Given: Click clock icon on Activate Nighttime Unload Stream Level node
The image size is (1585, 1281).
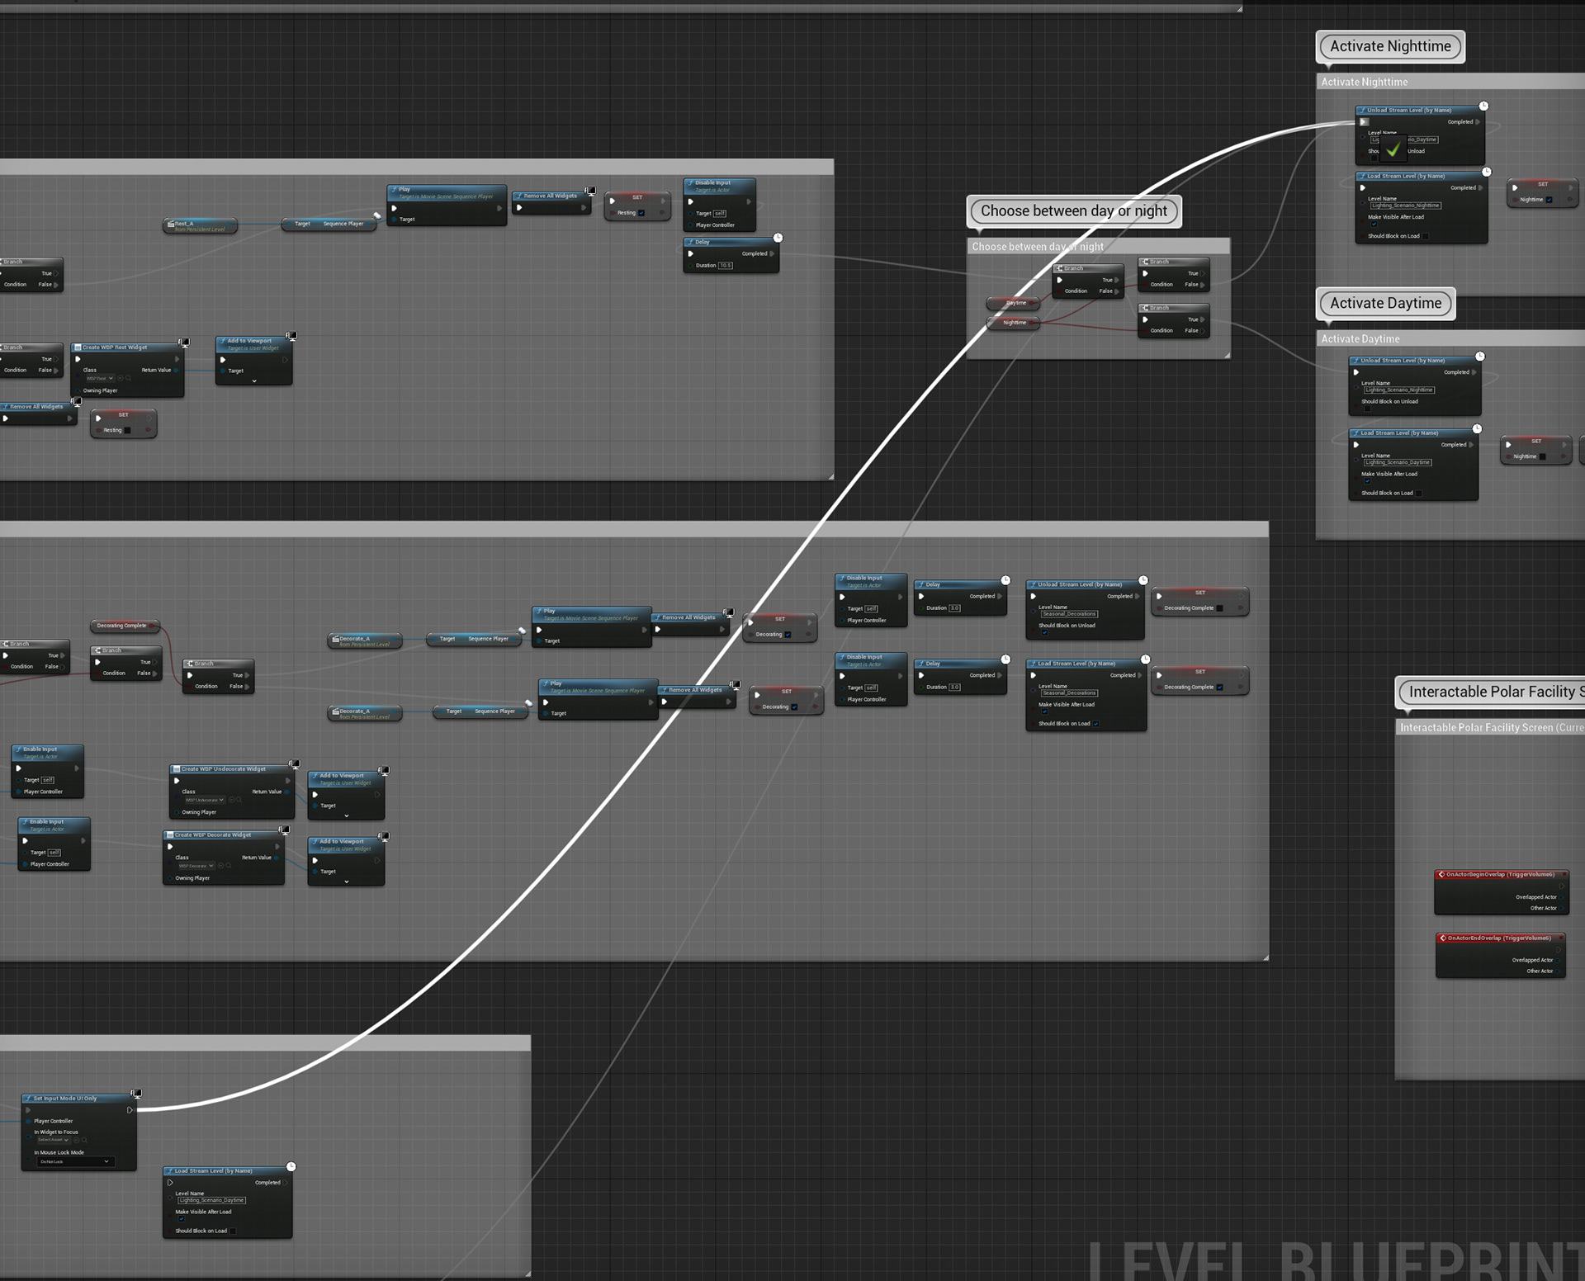Looking at the screenshot, I should [1483, 106].
